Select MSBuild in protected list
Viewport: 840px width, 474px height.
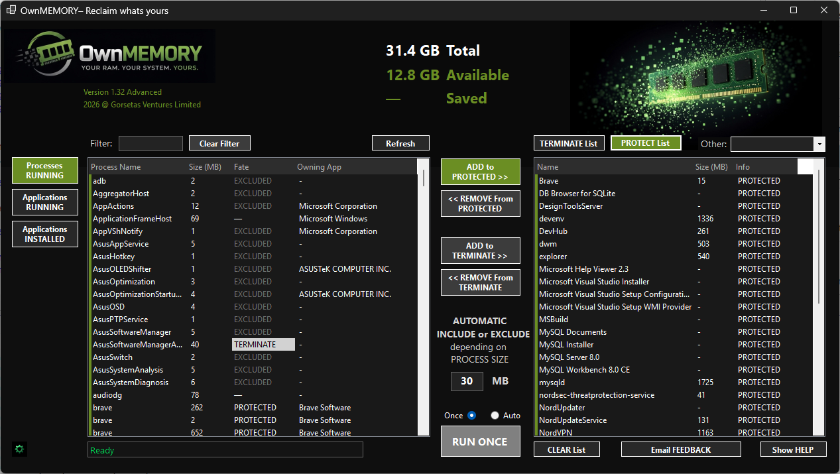(x=674, y=320)
